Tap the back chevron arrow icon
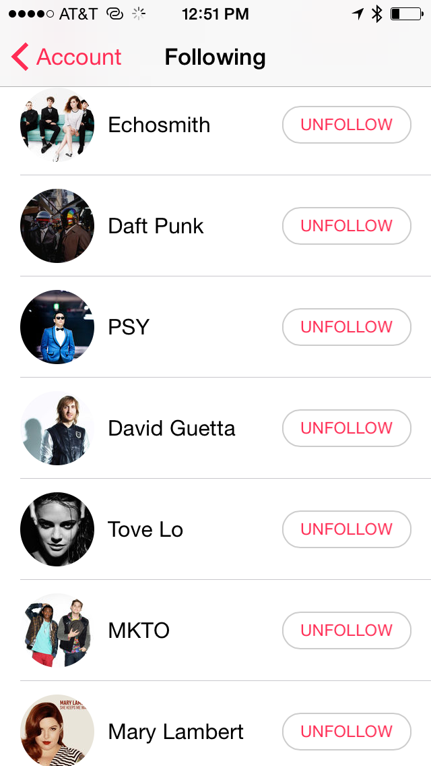Image resolution: width=431 pixels, height=766 pixels. tap(20, 57)
